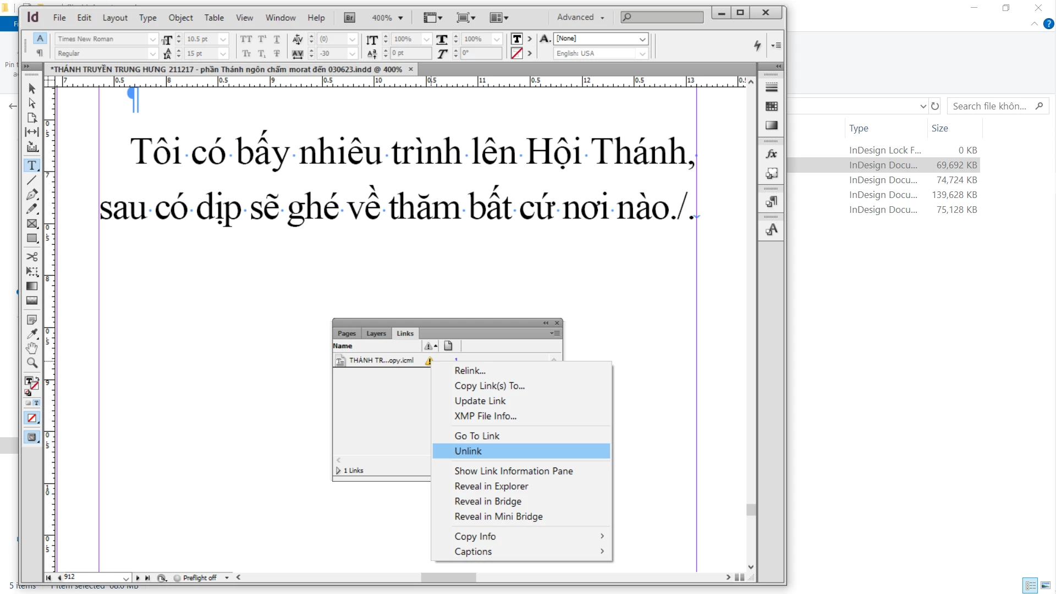1056x594 pixels.
Task: Select the Pen tool
Action: coord(32,195)
